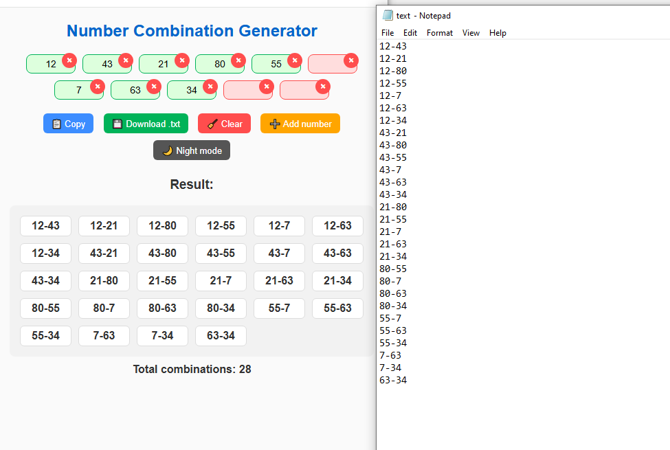Screen dimensions: 670x450
Task: Select the 12-43 combination result tile
Action: click(45, 226)
